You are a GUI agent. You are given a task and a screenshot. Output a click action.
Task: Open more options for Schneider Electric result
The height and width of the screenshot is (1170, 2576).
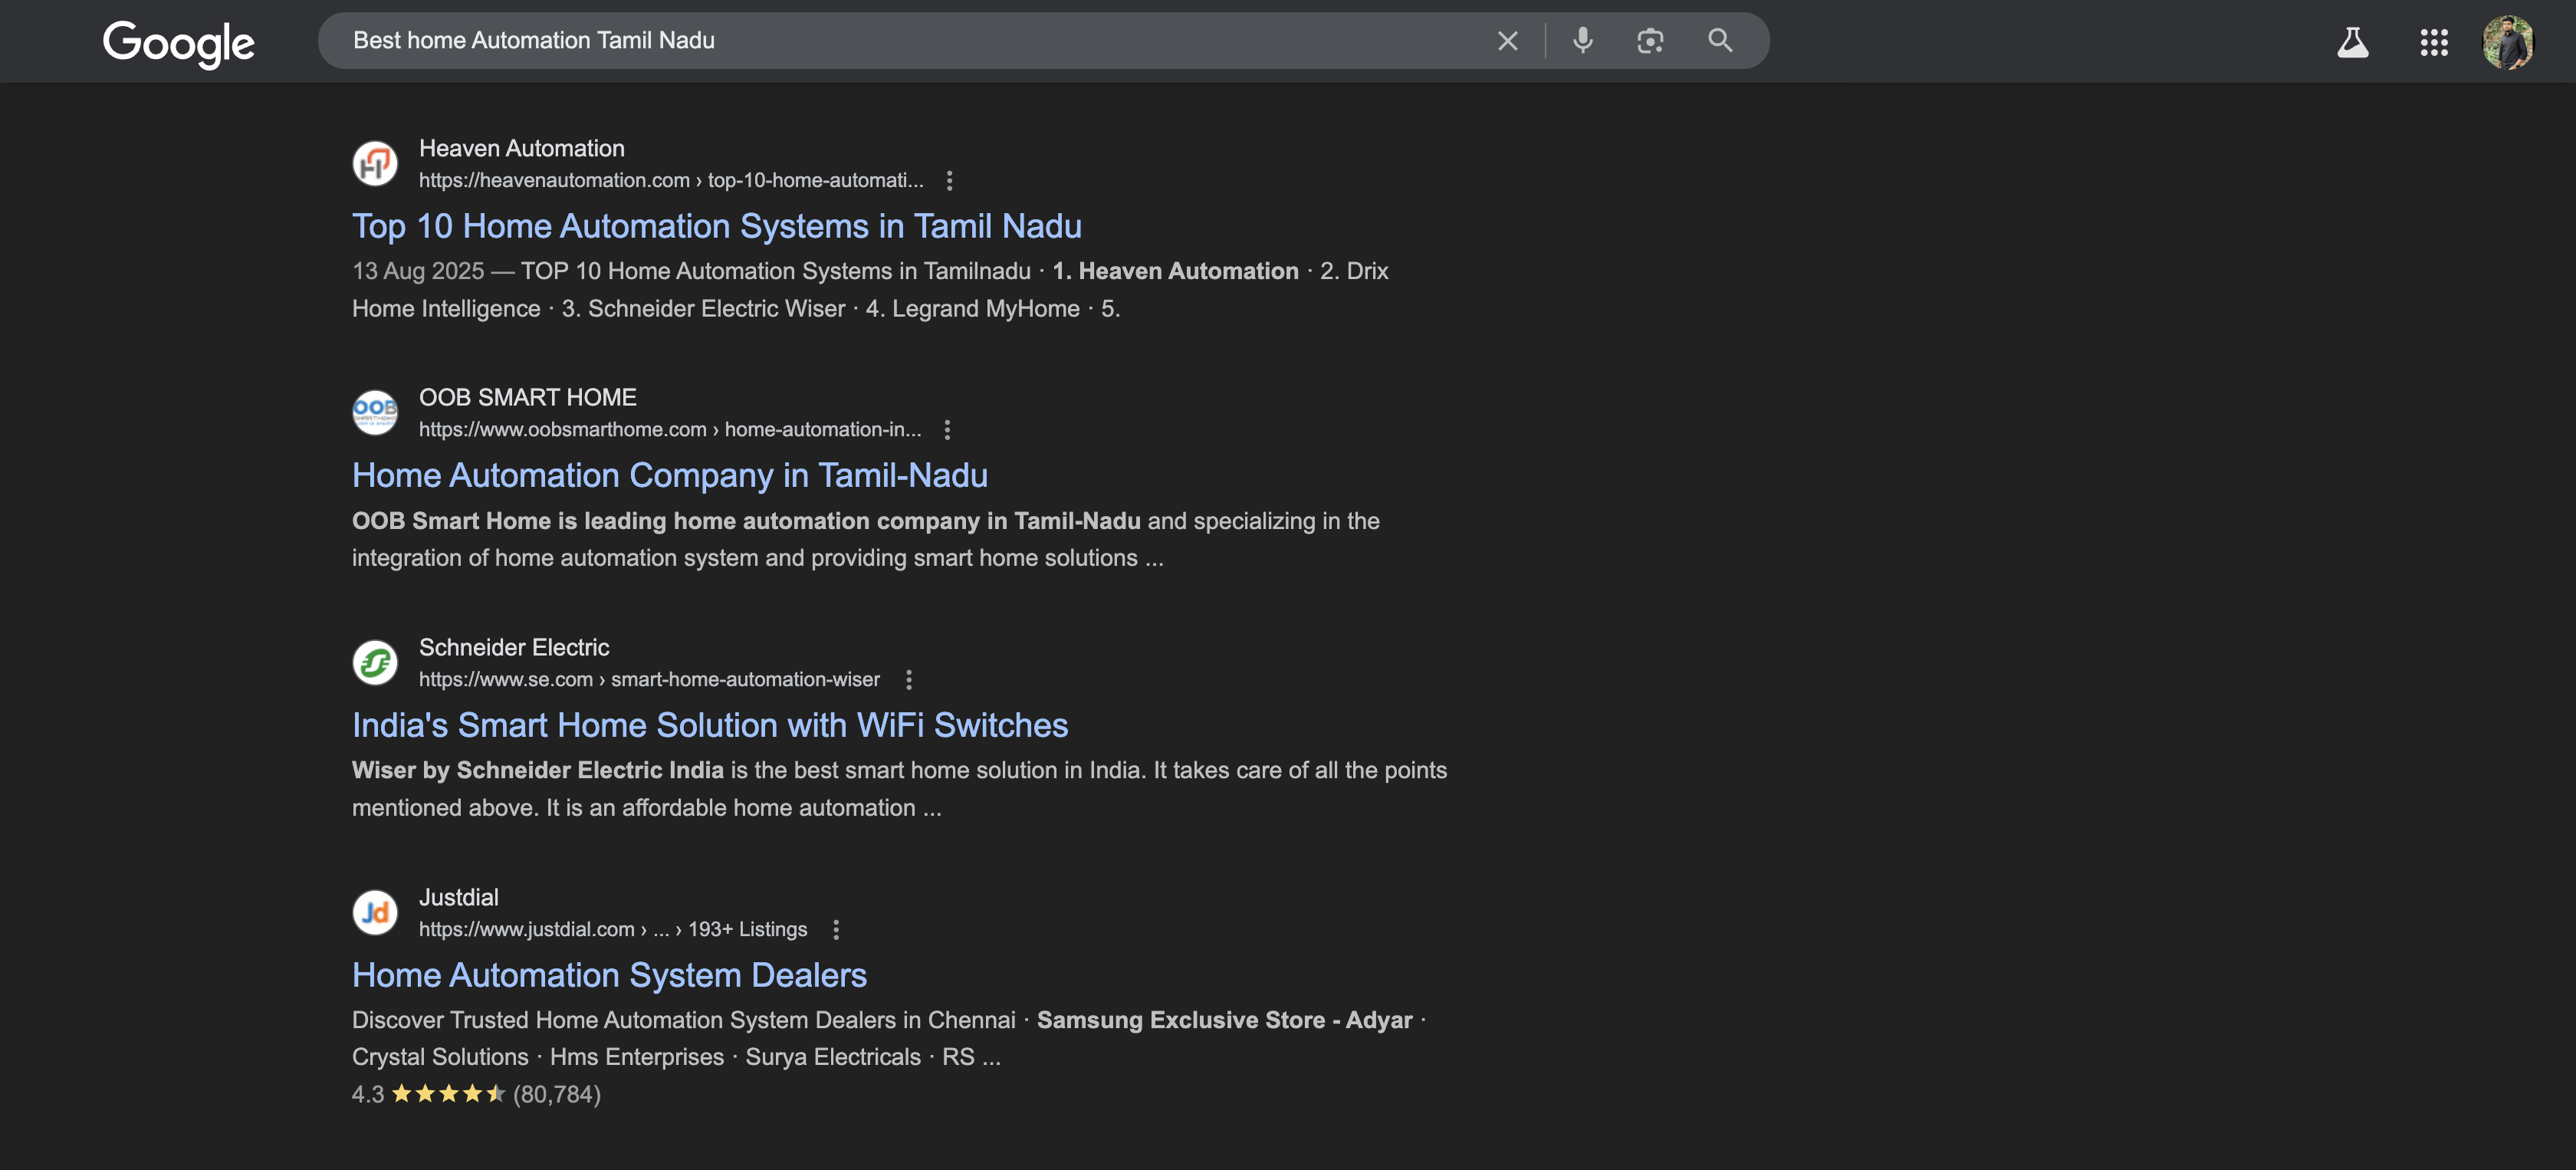tap(908, 680)
